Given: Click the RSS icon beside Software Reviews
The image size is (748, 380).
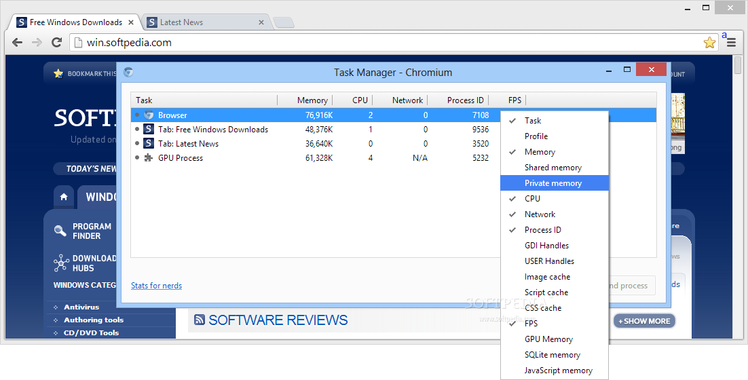Looking at the screenshot, I should point(200,320).
